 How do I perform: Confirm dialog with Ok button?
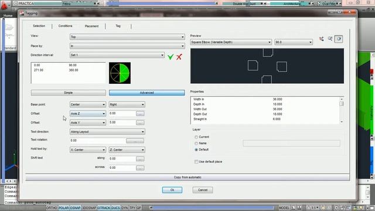click(x=172, y=190)
